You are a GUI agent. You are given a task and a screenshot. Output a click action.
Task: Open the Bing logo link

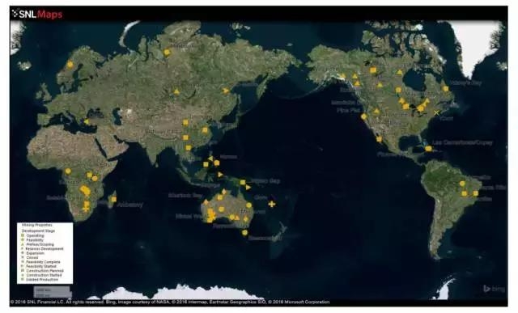tap(495, 289)
